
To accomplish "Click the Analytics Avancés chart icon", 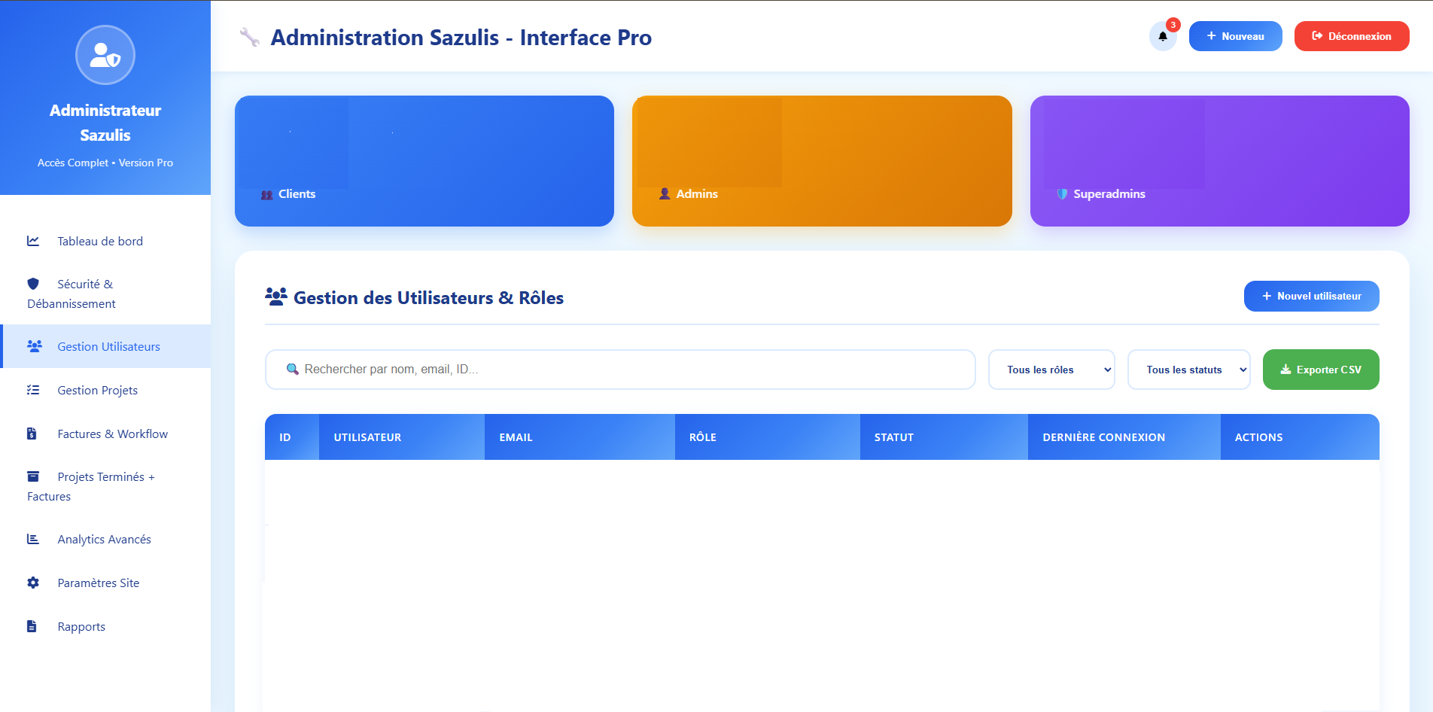I will (33, 539).
